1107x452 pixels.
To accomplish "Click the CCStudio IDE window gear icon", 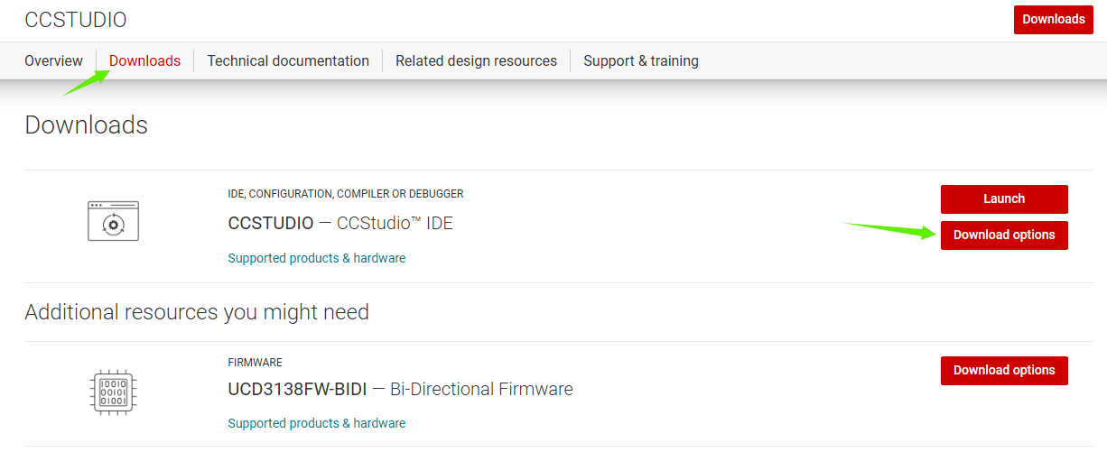I will (113, 221).
